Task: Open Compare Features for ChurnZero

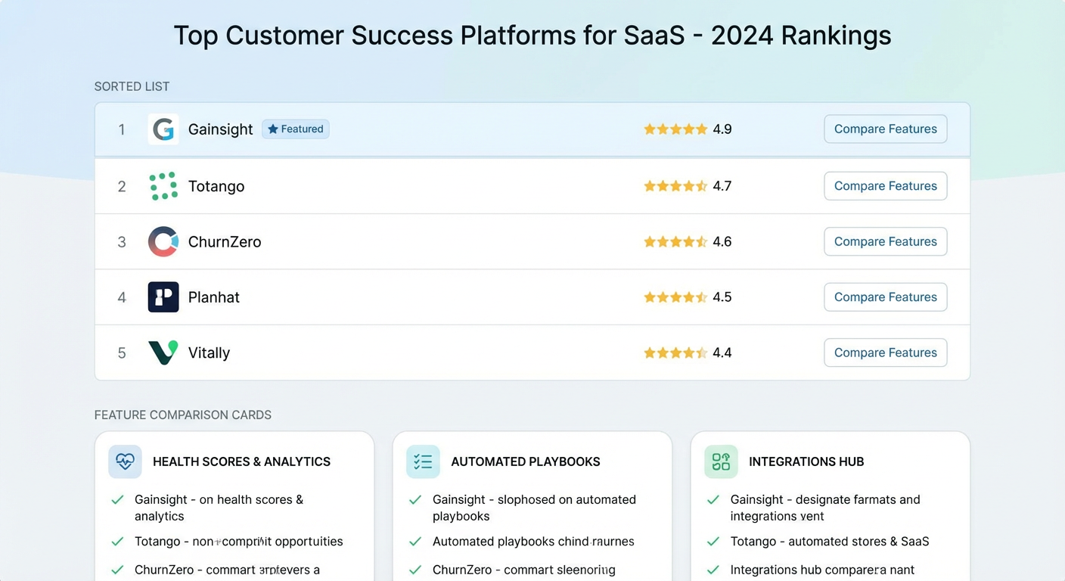Action: click(885, 242)
